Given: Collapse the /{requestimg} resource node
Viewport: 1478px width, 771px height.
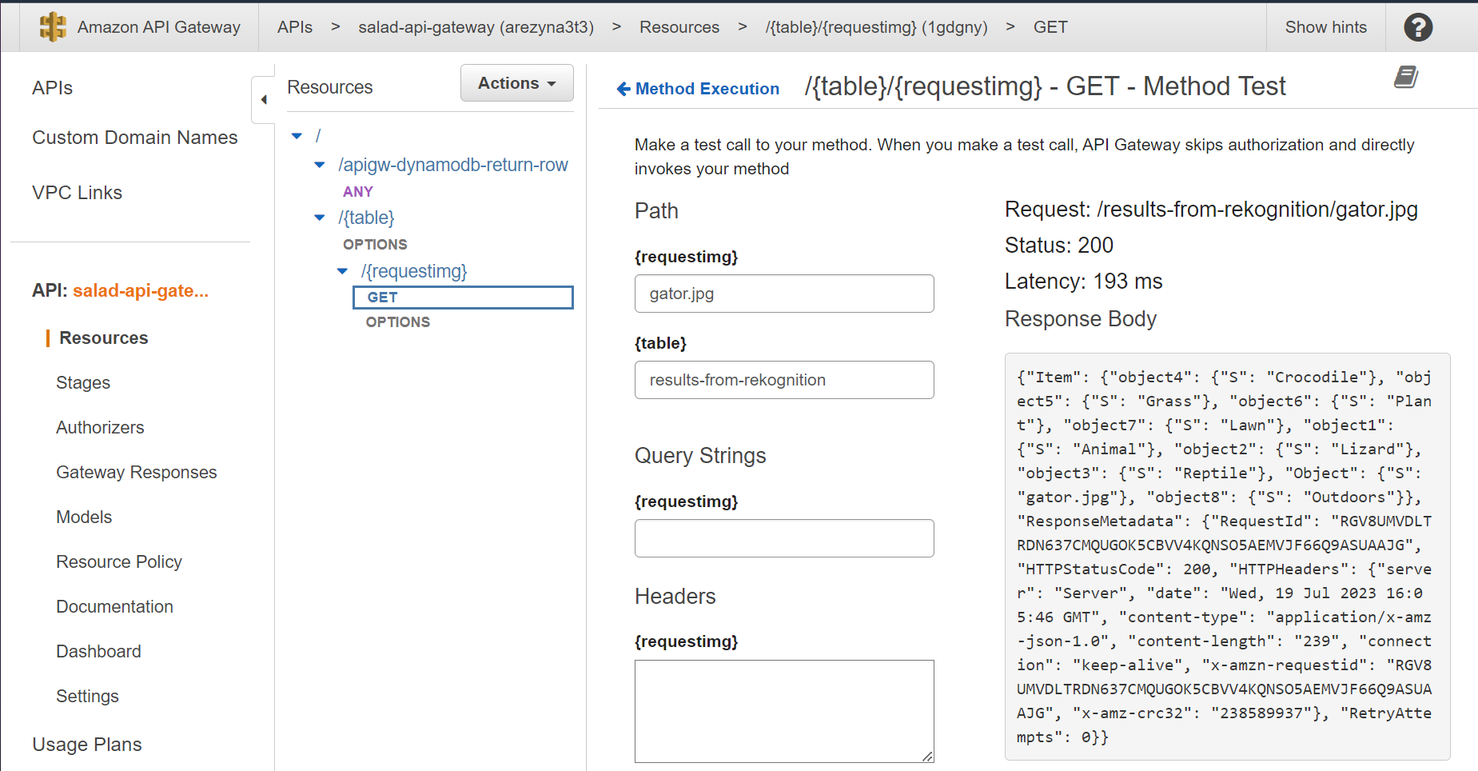Looking at the screenshot, I should (342, 272).
